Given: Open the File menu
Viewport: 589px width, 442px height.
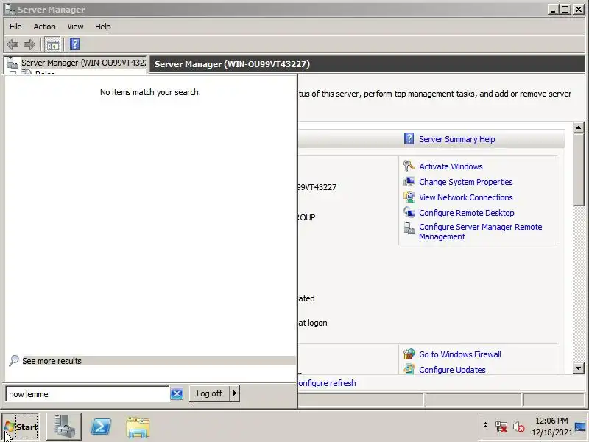Looking at the screenshot, I should click(15, 27).
